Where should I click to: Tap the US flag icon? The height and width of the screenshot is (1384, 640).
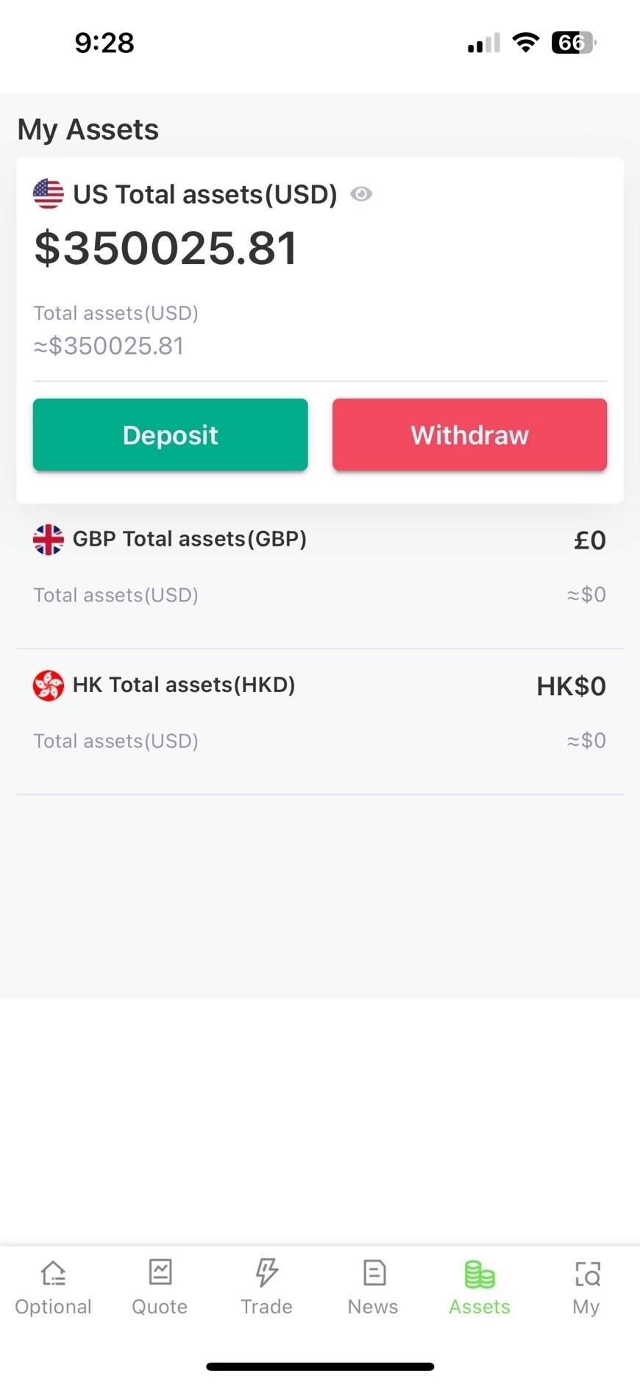tap(49, 194)
